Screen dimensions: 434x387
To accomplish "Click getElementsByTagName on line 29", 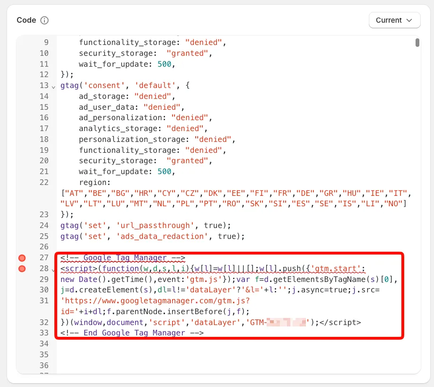I will click(320, 279).
